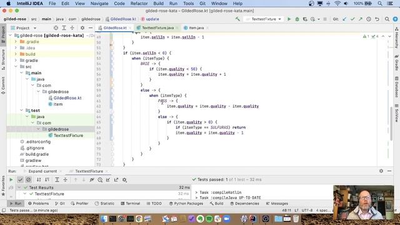Screen dimensions: 400x225
Task: Toggle Structure tool window sidebar button
Action: (3, 60)
